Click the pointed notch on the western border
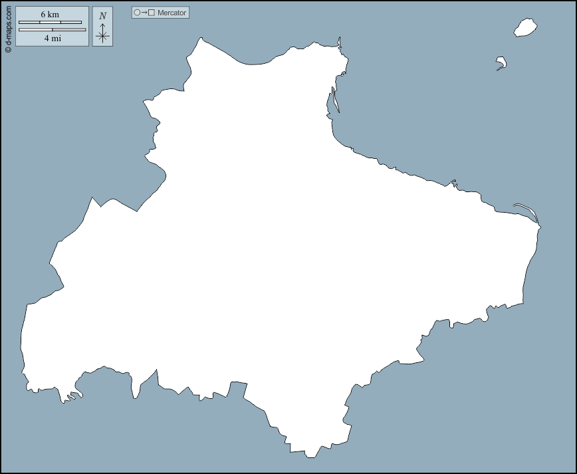 pos(94,200)
